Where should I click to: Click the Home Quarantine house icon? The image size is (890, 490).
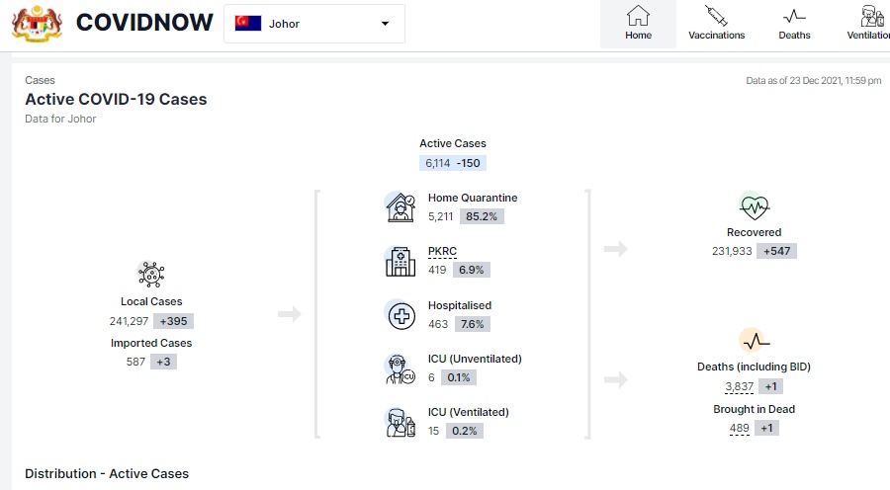coord(400,206)
